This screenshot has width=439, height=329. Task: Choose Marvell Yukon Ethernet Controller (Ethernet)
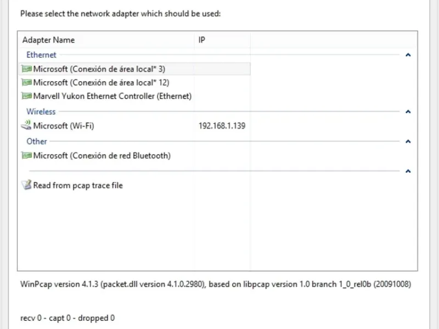click(134, 96)
